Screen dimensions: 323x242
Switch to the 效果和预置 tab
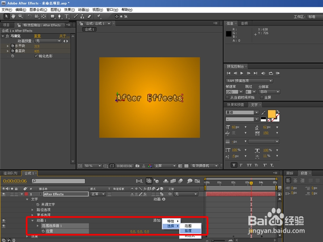coord(235,105)
